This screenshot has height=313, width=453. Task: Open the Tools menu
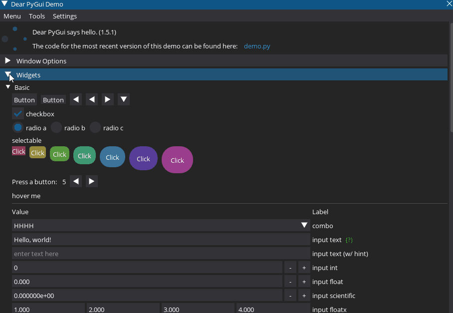click(x=36, y=16)
